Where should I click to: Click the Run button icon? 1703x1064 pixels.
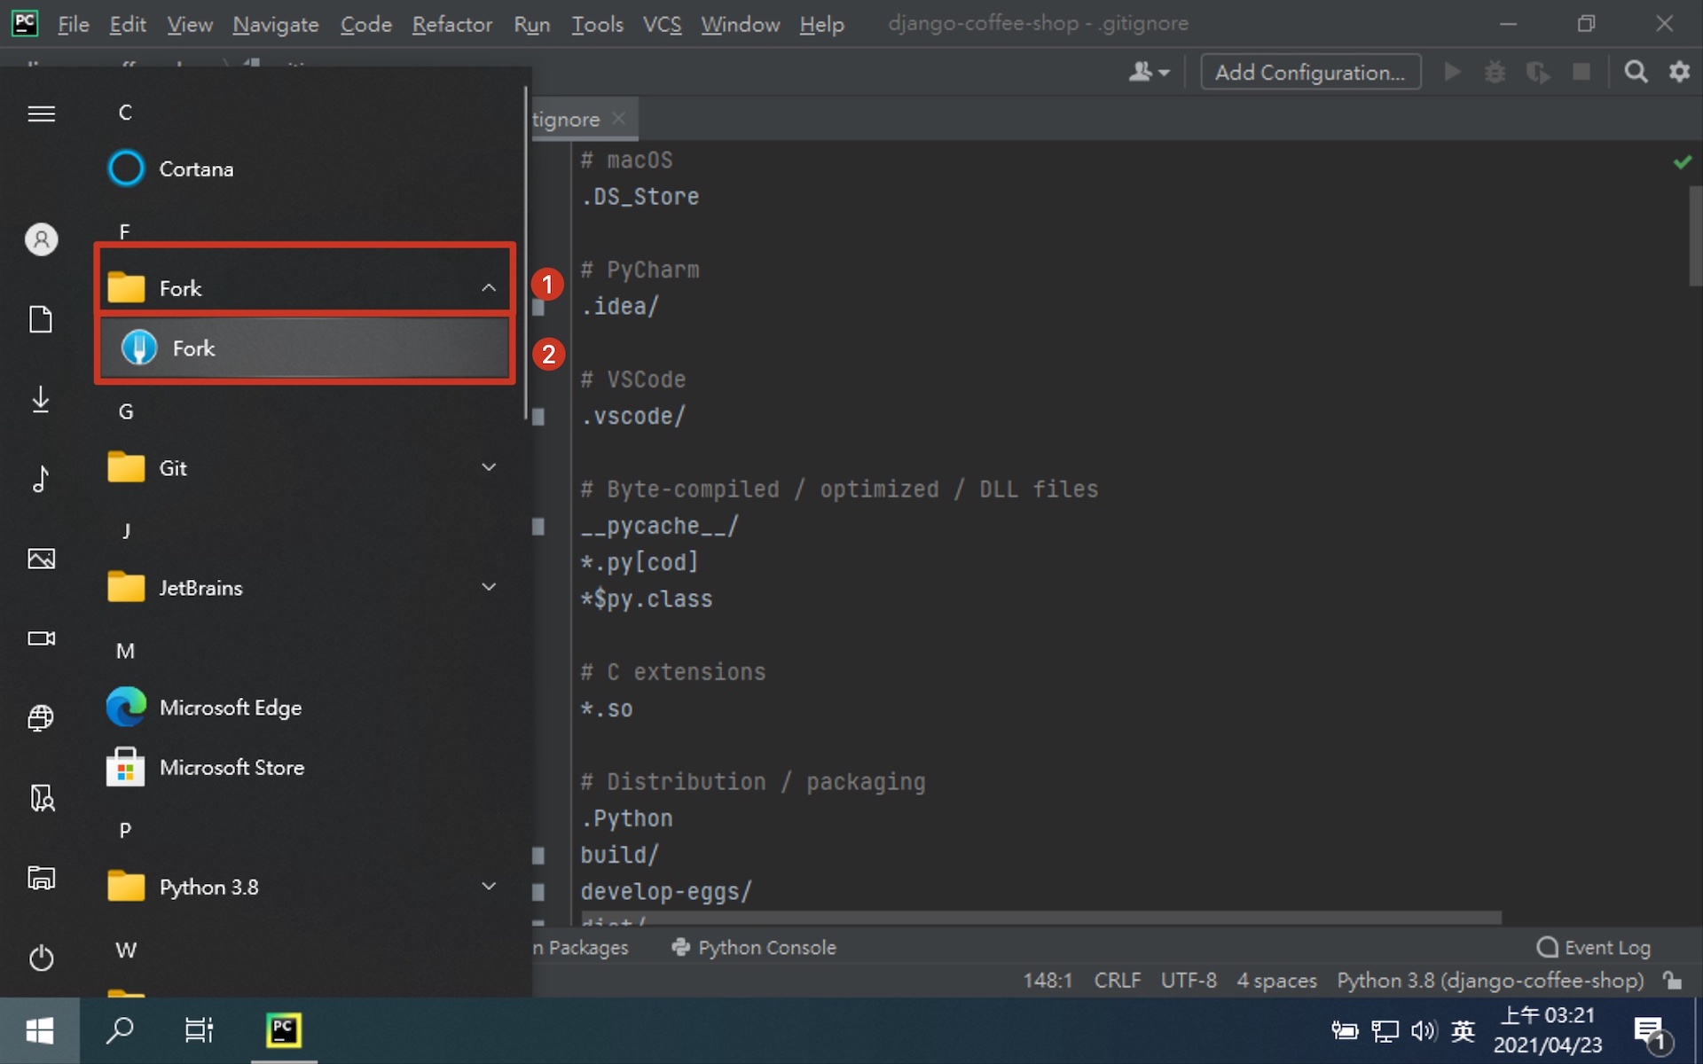1453,73
